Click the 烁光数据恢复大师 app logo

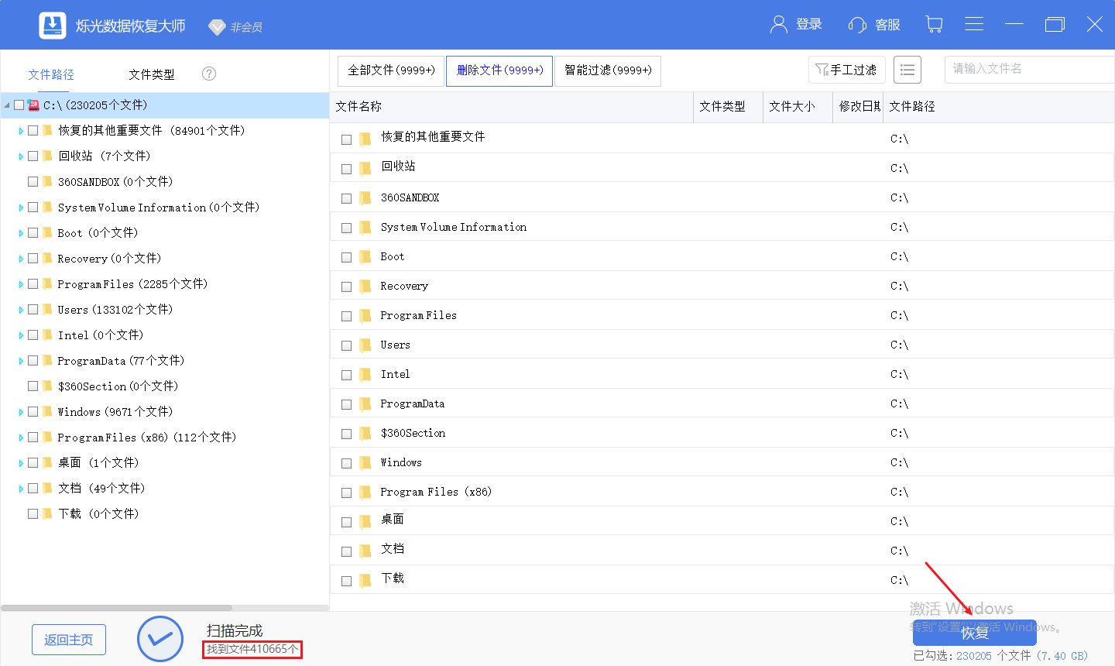52,24
